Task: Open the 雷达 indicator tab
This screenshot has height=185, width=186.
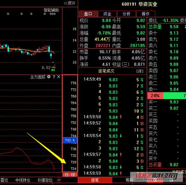Action: 4,180
